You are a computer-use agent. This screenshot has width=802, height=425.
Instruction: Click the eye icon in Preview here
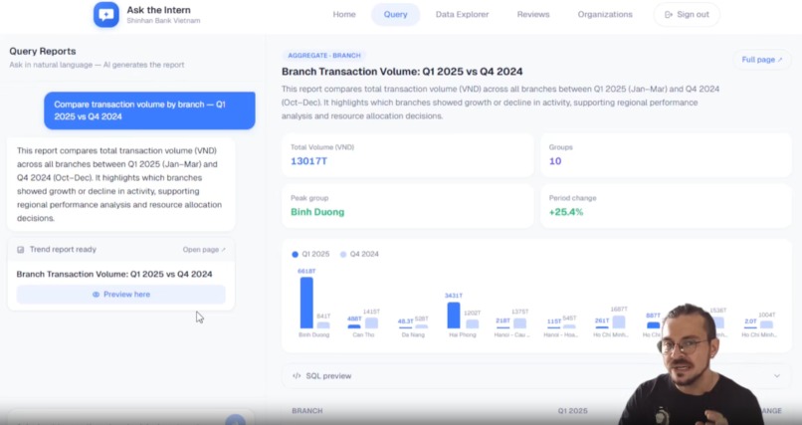[96, 295]
